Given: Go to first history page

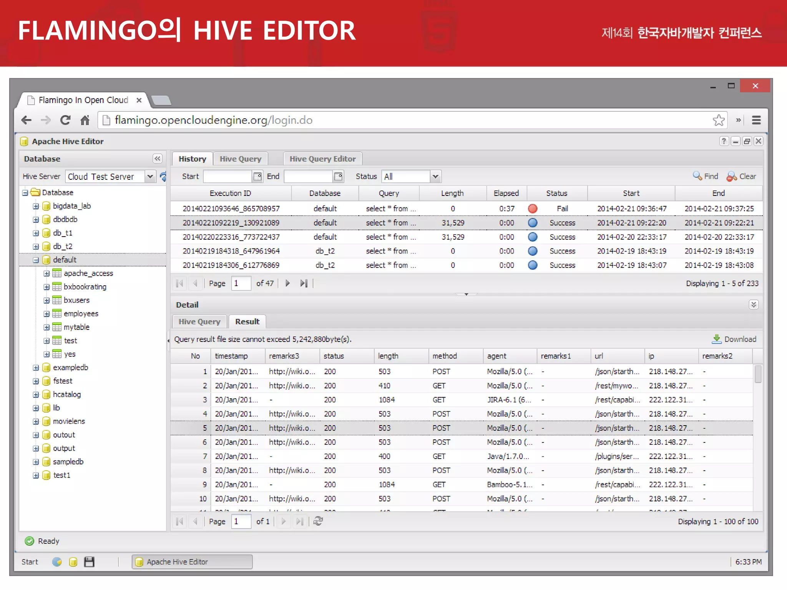Looking at the screenshot, I should point(179,283).
